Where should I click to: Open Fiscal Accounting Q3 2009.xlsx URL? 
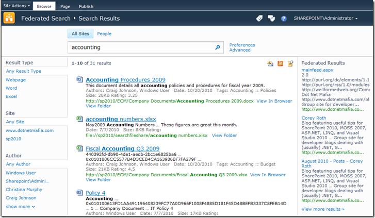click(x=167, y=175)
